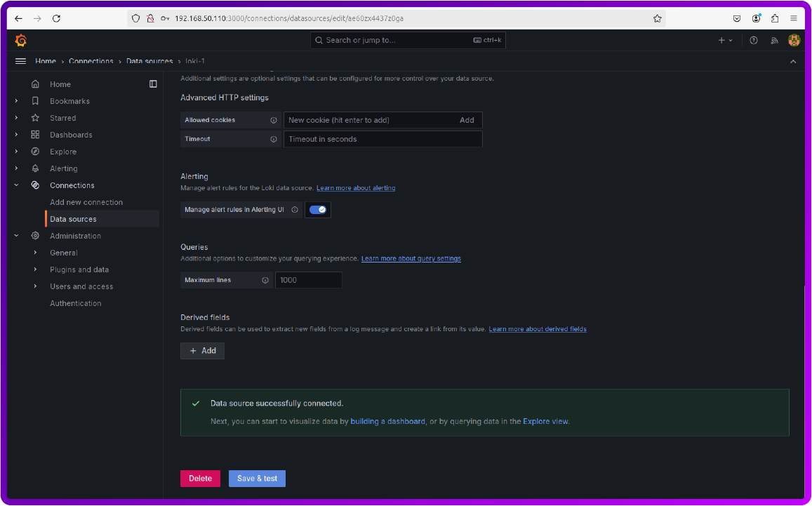Expand the Starred sidebar section
This screenshot has width=812, height=506.
tap(17, 118)
